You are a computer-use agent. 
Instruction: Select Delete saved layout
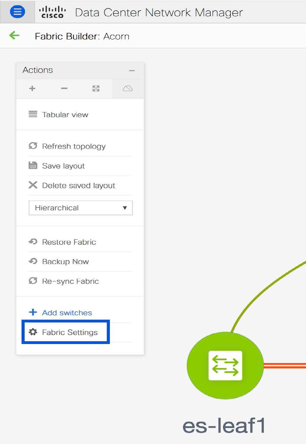tap(79, 186)
